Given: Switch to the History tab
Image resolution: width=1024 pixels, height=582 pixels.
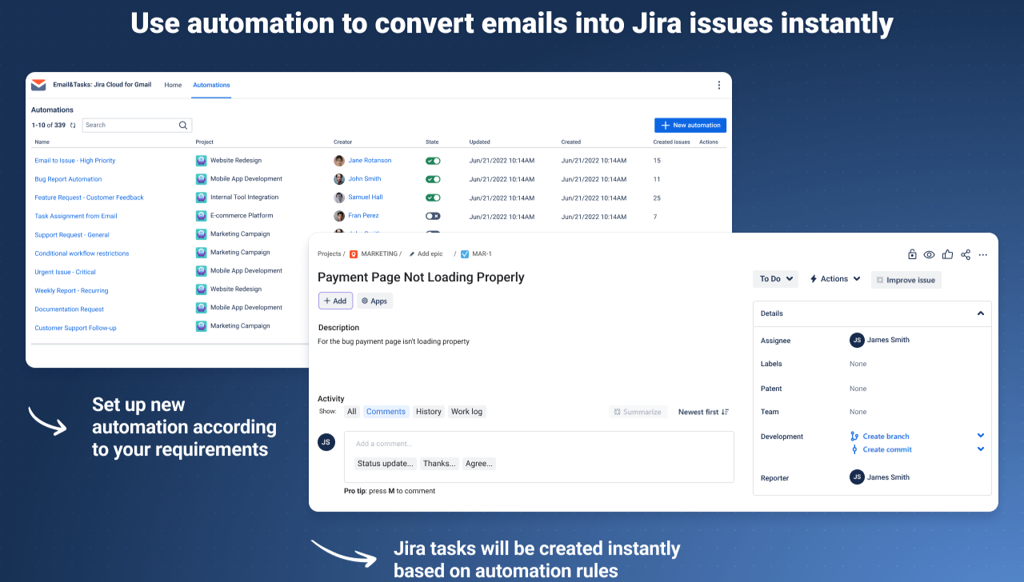Looking at the screenshot, I should (429, 412).
